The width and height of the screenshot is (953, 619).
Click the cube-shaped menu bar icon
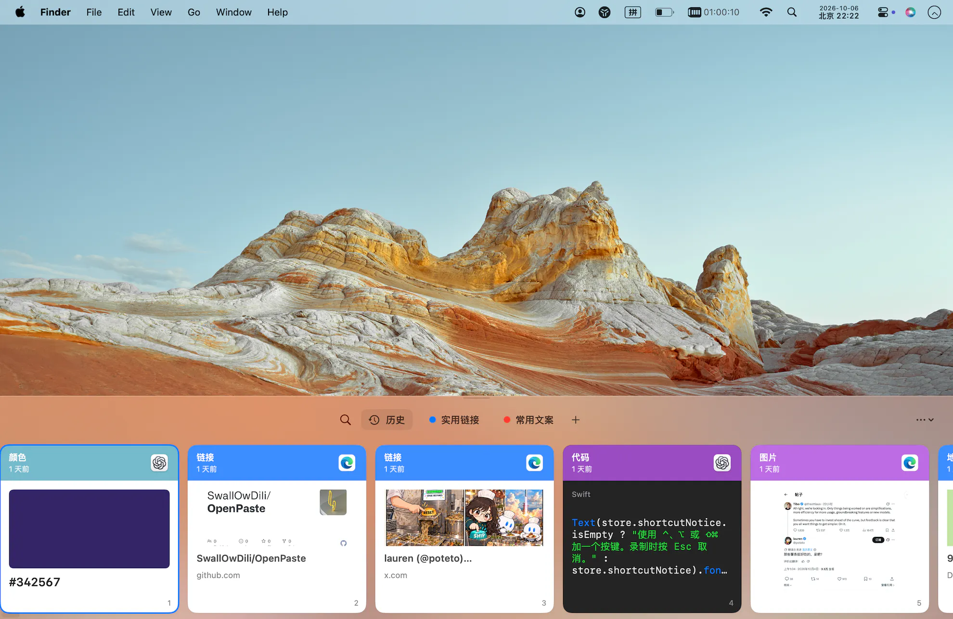click(x=605, y=12)
